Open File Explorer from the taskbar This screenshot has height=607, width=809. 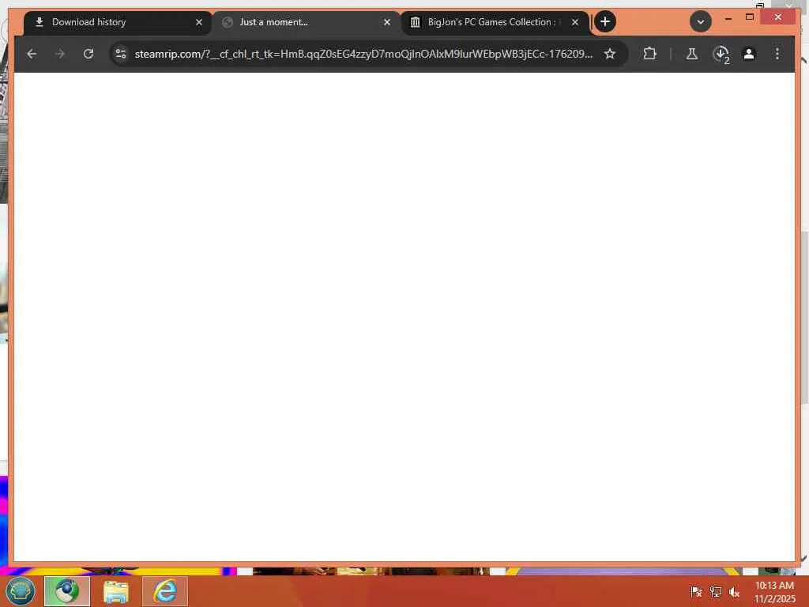coord(116,591)
